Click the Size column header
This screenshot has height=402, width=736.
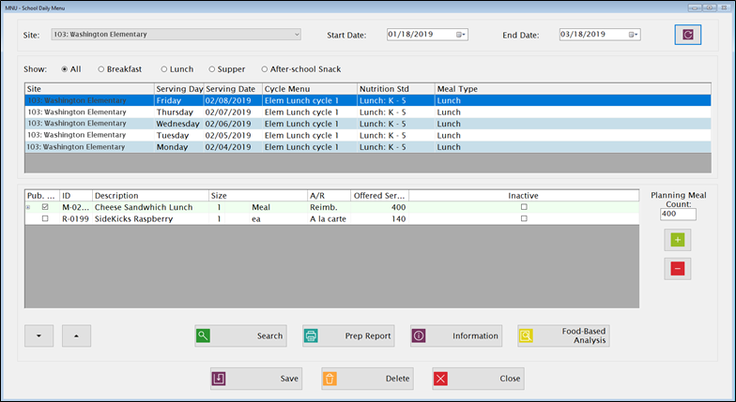click(x=258, y=195)
